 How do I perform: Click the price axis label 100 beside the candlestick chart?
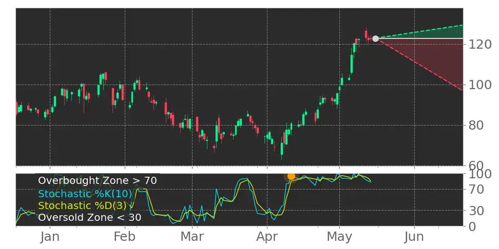[480, 85]
